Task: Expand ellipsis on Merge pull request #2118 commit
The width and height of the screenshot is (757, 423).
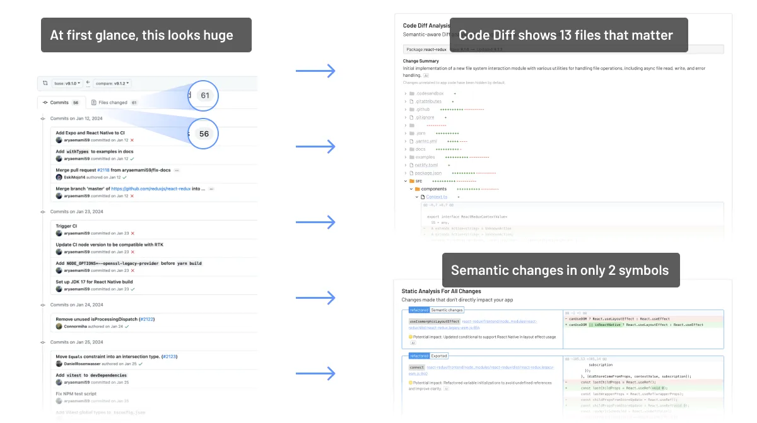Action: coord(177,170)
